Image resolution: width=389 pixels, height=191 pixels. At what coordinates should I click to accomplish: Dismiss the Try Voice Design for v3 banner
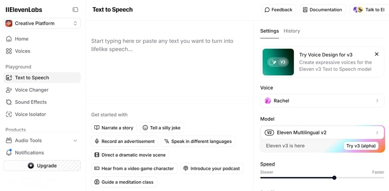click(x=377, y=54)
